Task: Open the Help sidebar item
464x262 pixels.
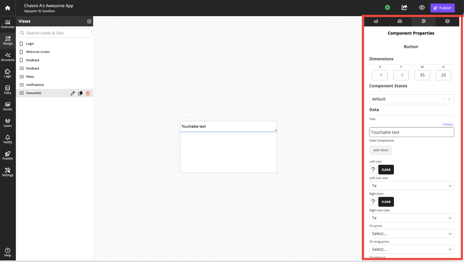Action: click(x=8, y=252)
